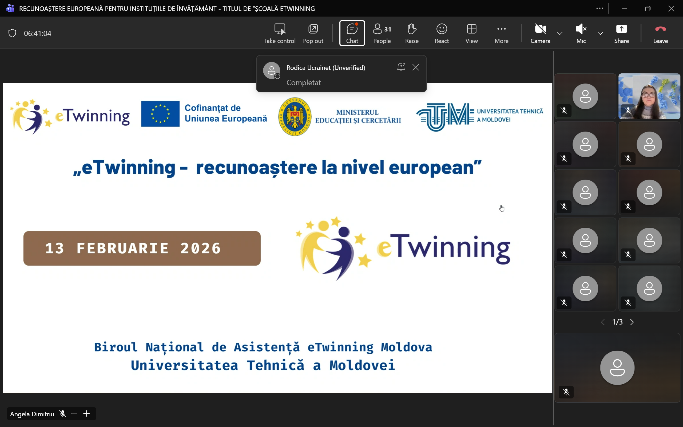Mute notifications from Rodica Ucrainet popup
The image size is (683, 427).
pyautogui.click(x=401, y=67)
